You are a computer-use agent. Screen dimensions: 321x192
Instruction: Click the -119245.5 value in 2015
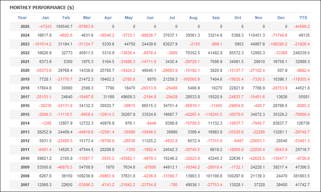213,114
